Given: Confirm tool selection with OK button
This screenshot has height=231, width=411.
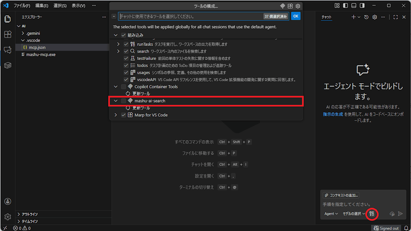Looking at the screenshot, I should [296, 16].
